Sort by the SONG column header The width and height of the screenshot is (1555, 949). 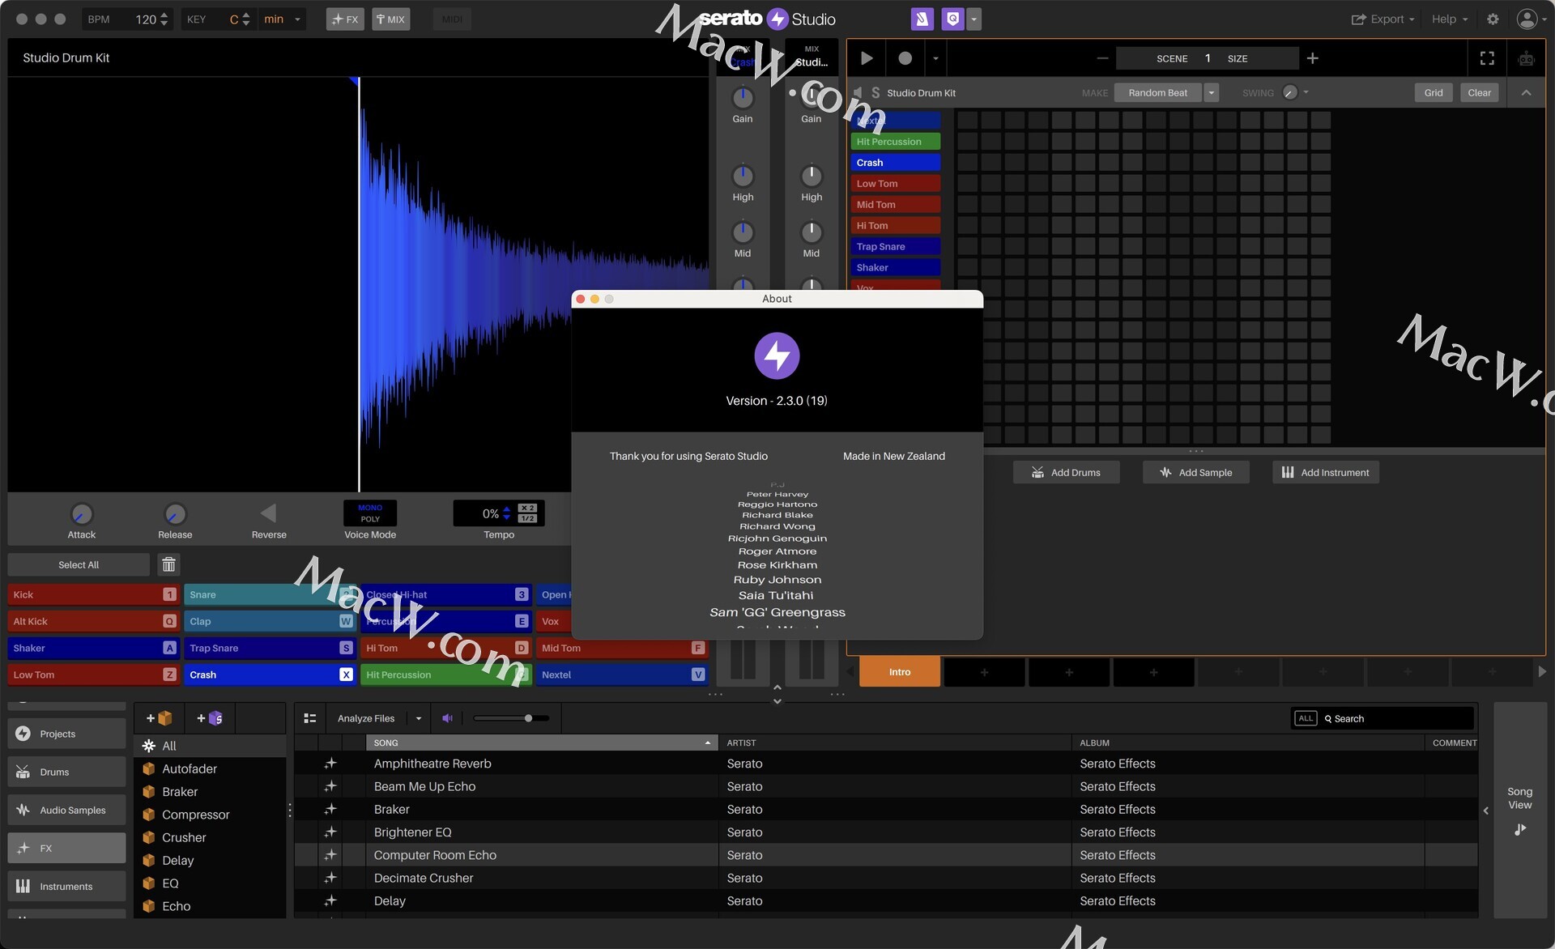[x=542, y=743]
